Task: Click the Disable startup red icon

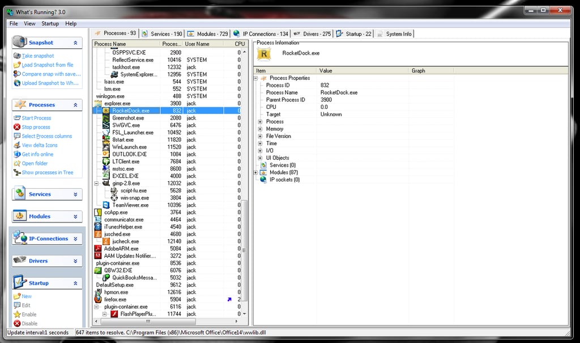Action: point(17,323)
